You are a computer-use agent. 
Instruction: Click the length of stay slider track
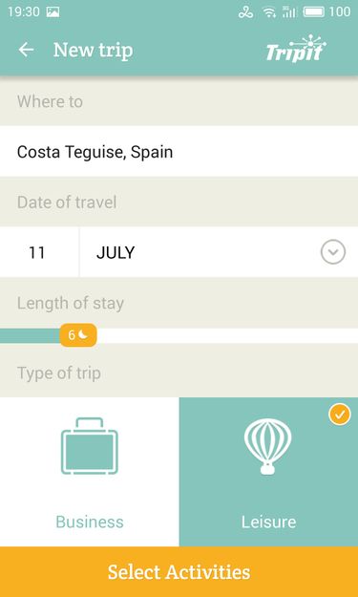point(179,335)
